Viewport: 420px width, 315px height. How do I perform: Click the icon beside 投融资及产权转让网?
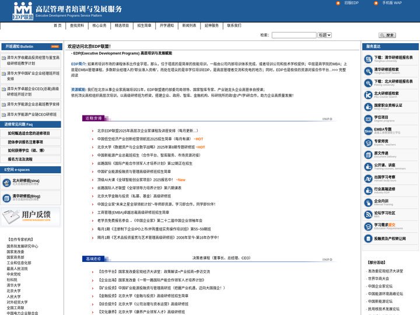coord(368,239)
